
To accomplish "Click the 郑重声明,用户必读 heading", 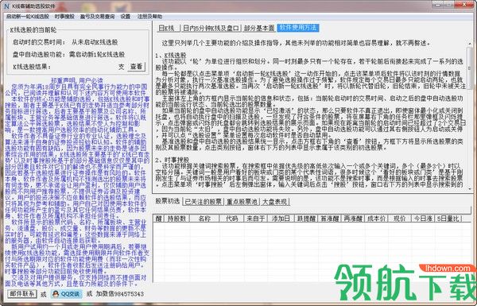I will tap(77, 81).
